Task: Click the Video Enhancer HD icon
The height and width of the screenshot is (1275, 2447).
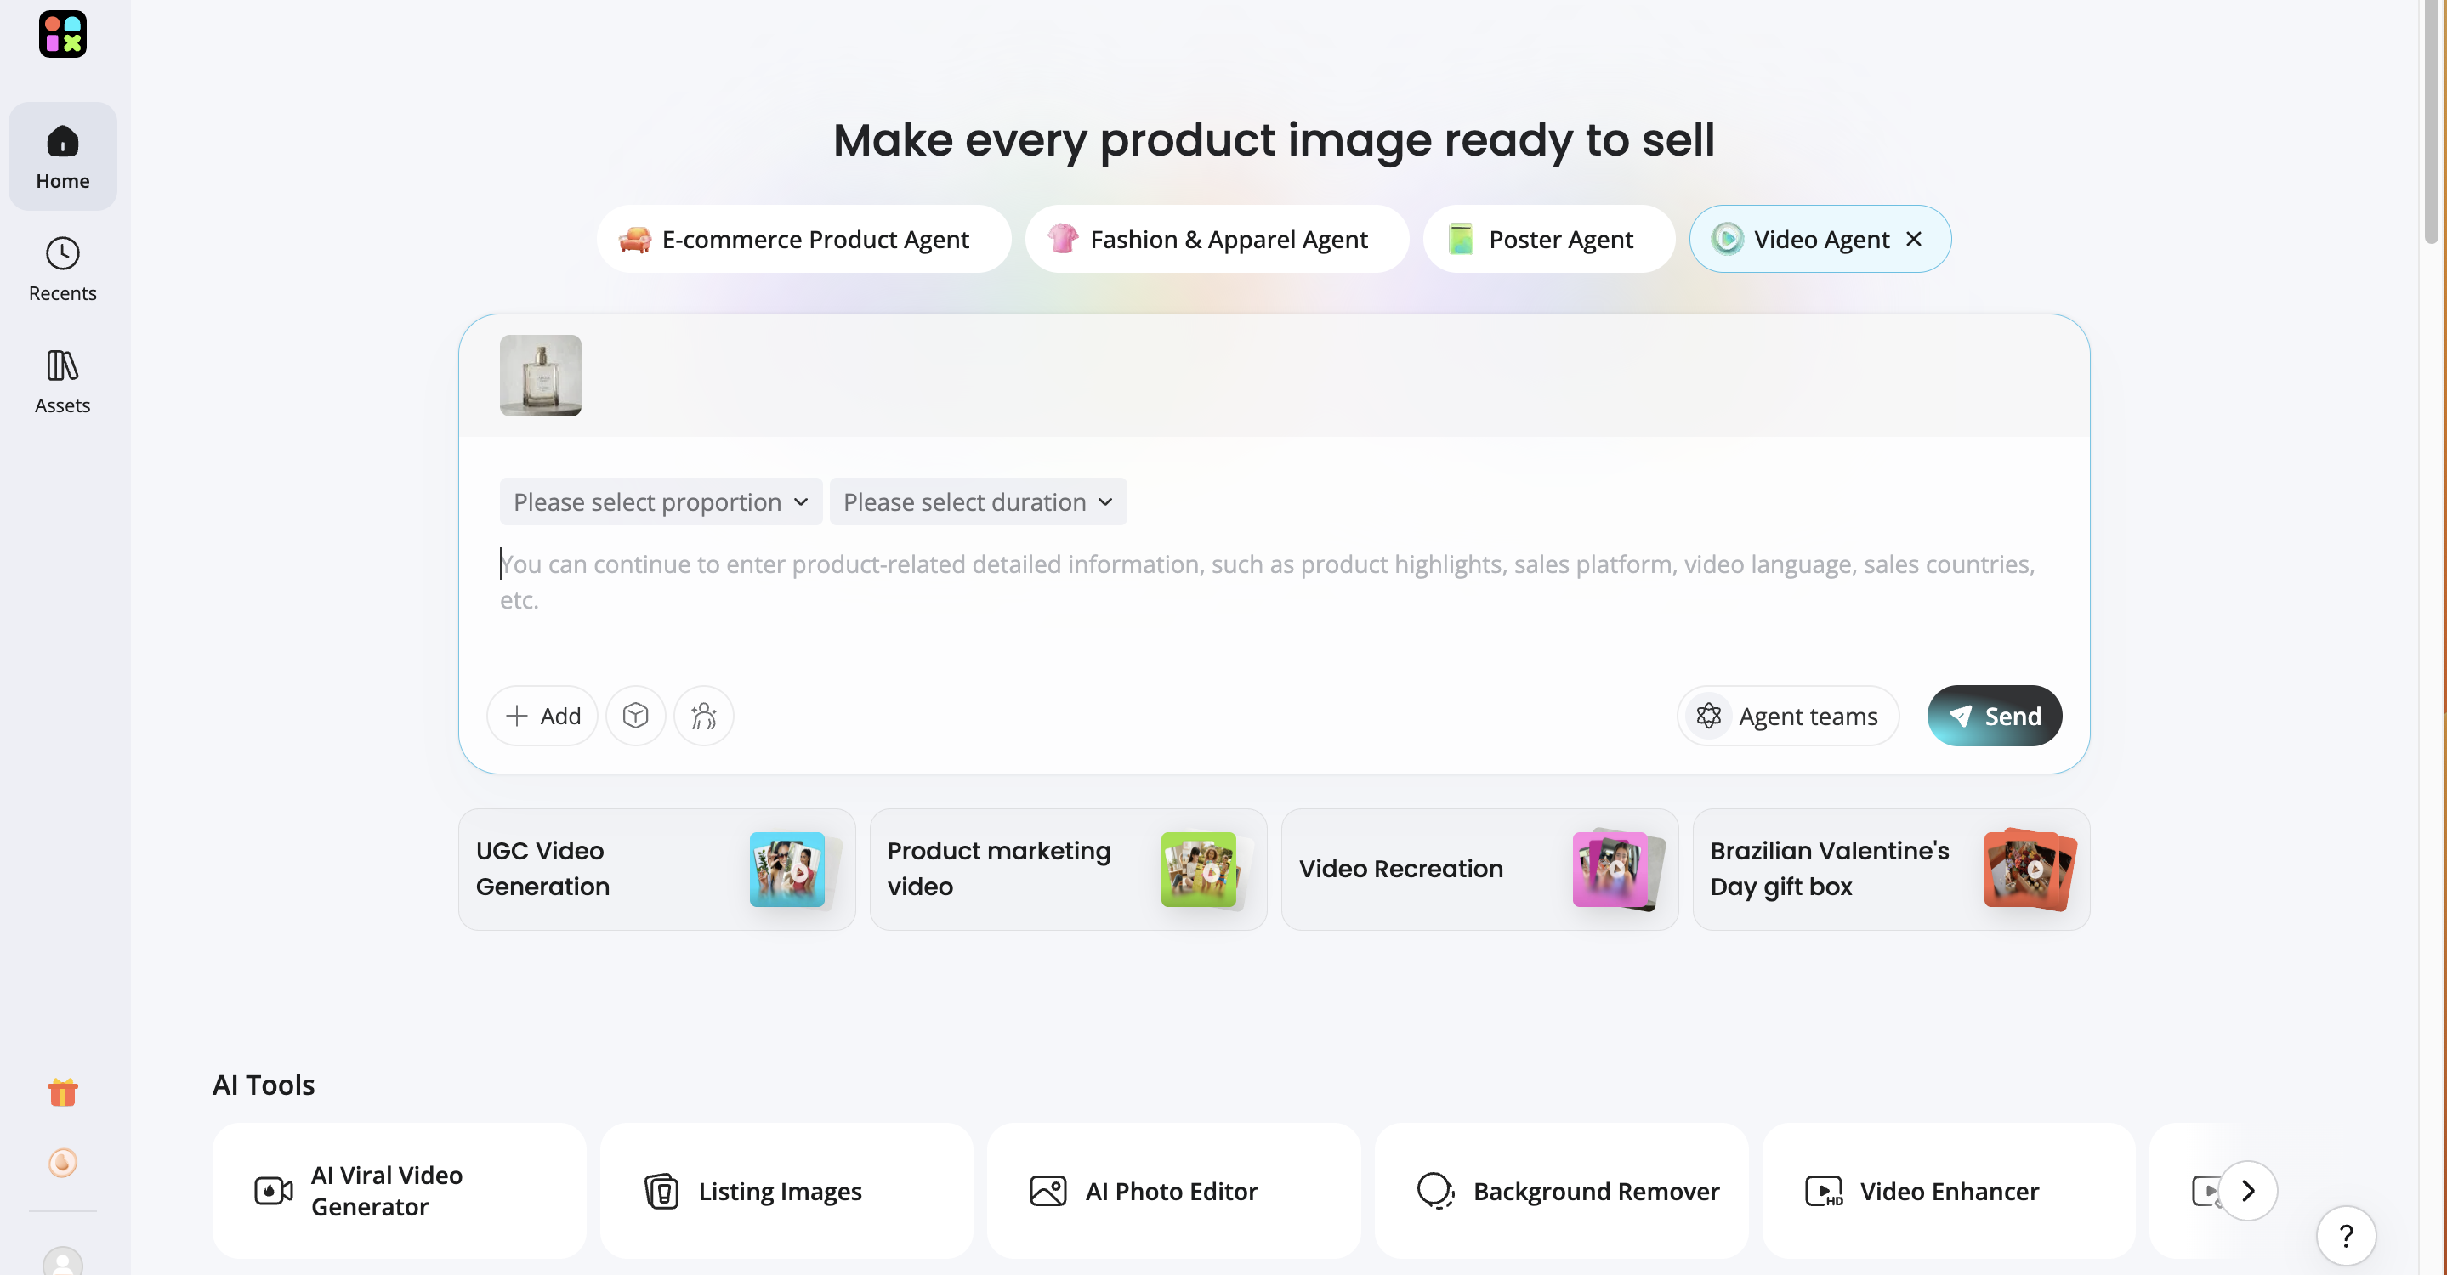Action: coord(1823,1191)
